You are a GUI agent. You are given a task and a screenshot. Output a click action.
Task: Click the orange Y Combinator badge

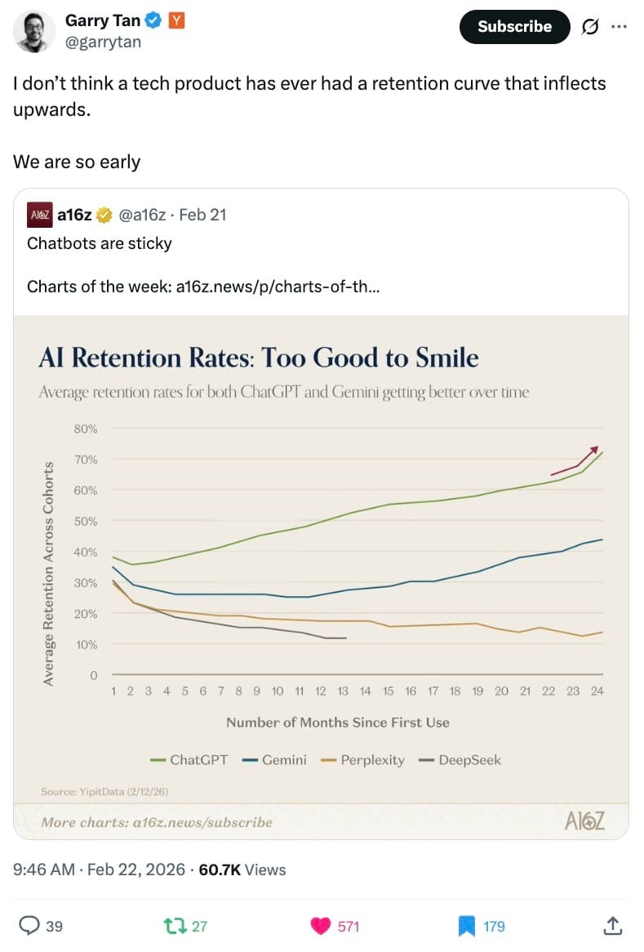[175, 21]
